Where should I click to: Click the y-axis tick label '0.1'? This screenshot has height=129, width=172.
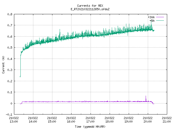10,92
